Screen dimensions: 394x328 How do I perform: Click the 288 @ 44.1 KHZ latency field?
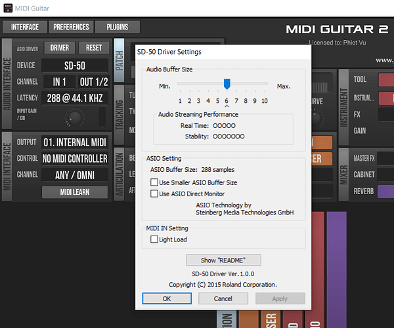pos(75,98)
